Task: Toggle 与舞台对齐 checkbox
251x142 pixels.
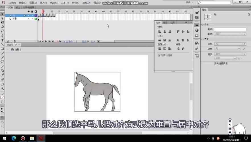Action: click(159, 55)
